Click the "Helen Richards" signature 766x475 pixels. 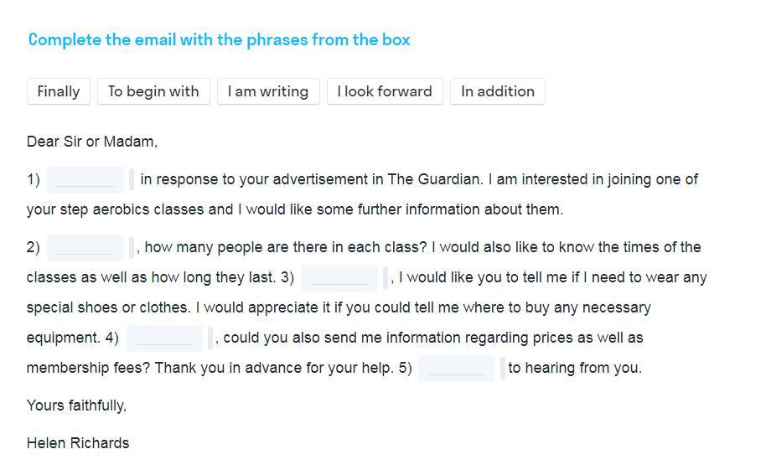(78, 443)
